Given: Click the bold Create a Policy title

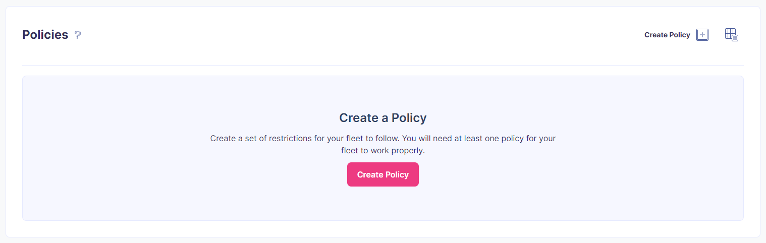Looking at the screenshot, I should [x=382, y=118].
